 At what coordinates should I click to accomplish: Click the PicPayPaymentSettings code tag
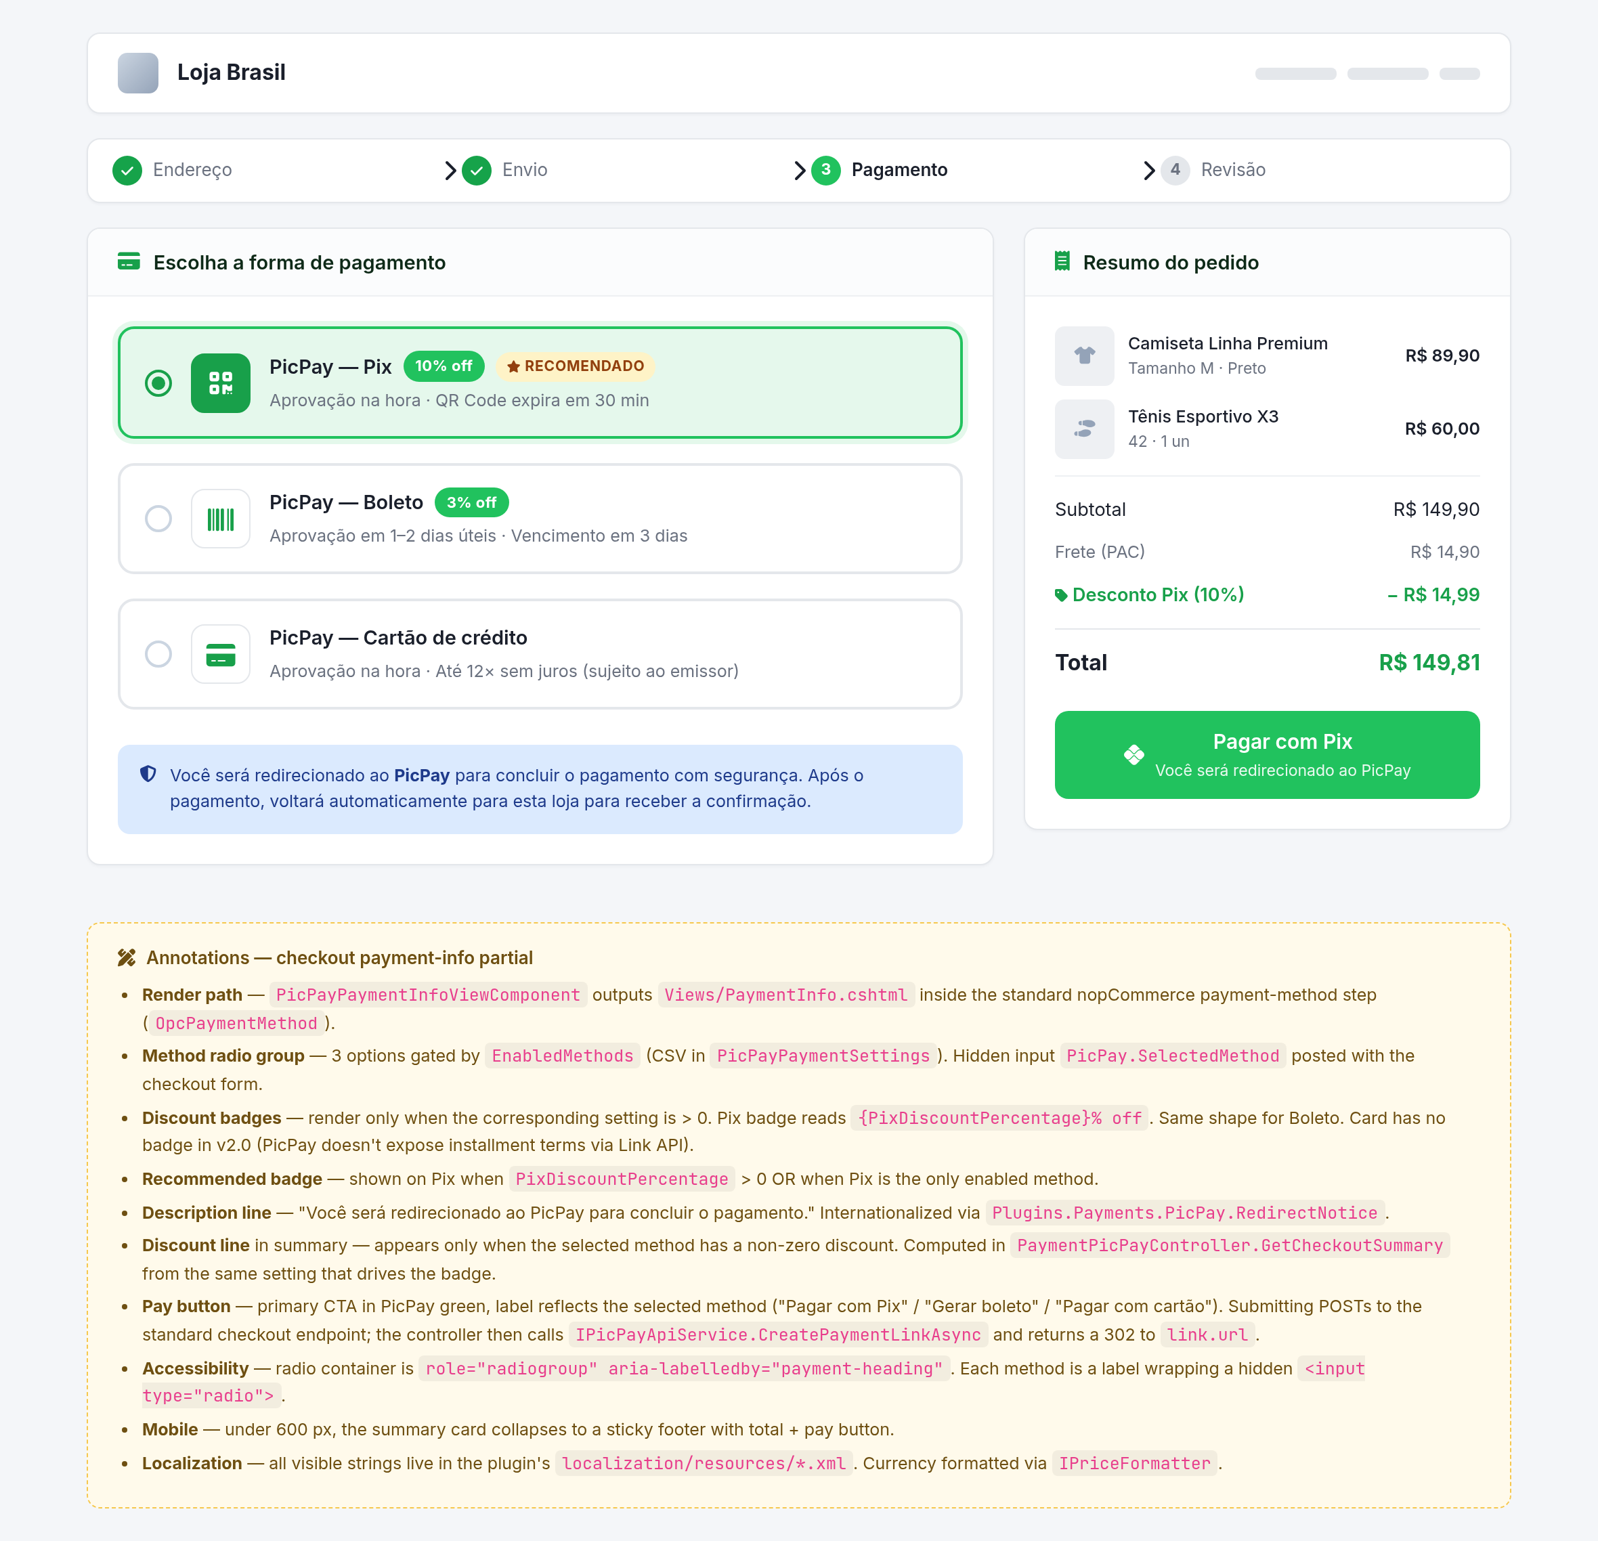[823, 1056]
